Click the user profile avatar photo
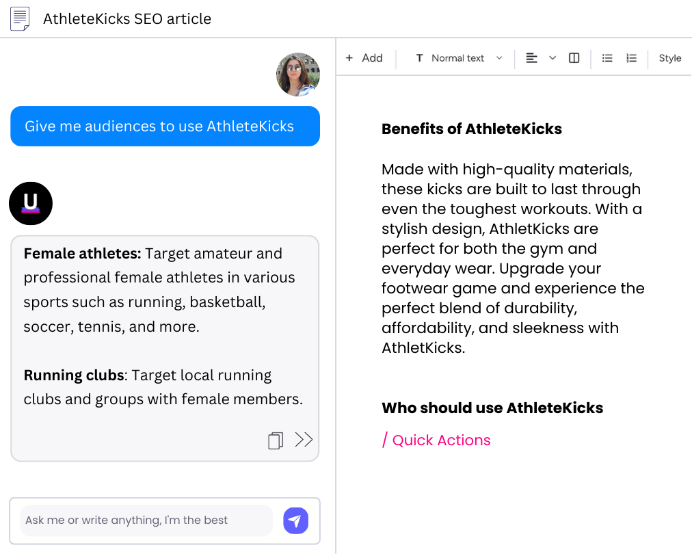The height and width of the screenshot is (554, 692). [x=298, y=75]
